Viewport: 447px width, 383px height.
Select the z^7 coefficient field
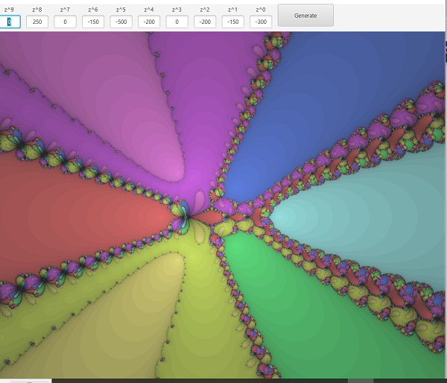pyautogui.click(x=65, y=22)
